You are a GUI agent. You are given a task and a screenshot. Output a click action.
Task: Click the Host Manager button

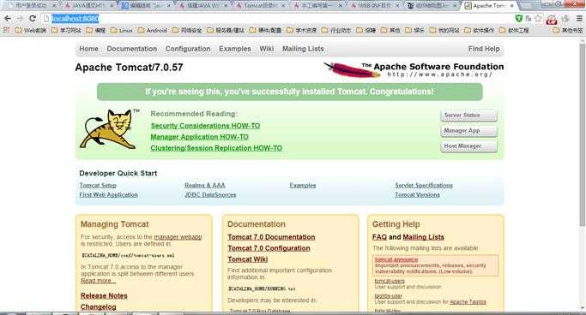(x=468, y=146)
